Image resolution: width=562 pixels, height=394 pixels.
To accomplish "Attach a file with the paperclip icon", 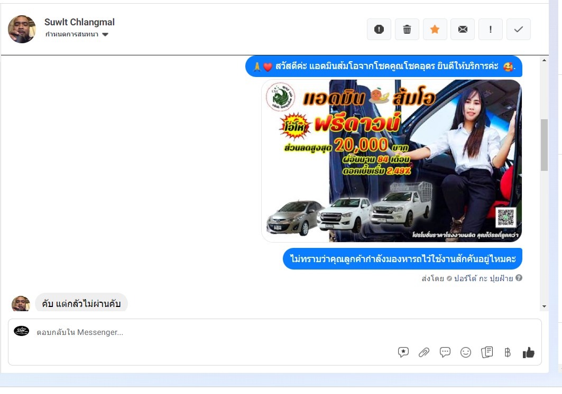I will (x=424, y=352).
